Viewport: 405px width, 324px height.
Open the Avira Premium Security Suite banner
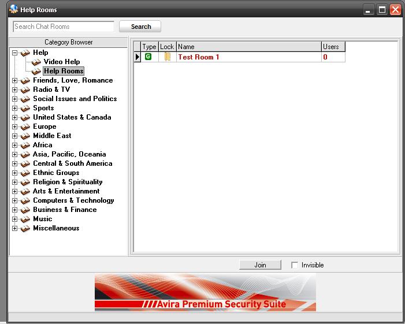pyautogui.click(x=205, y=292)
